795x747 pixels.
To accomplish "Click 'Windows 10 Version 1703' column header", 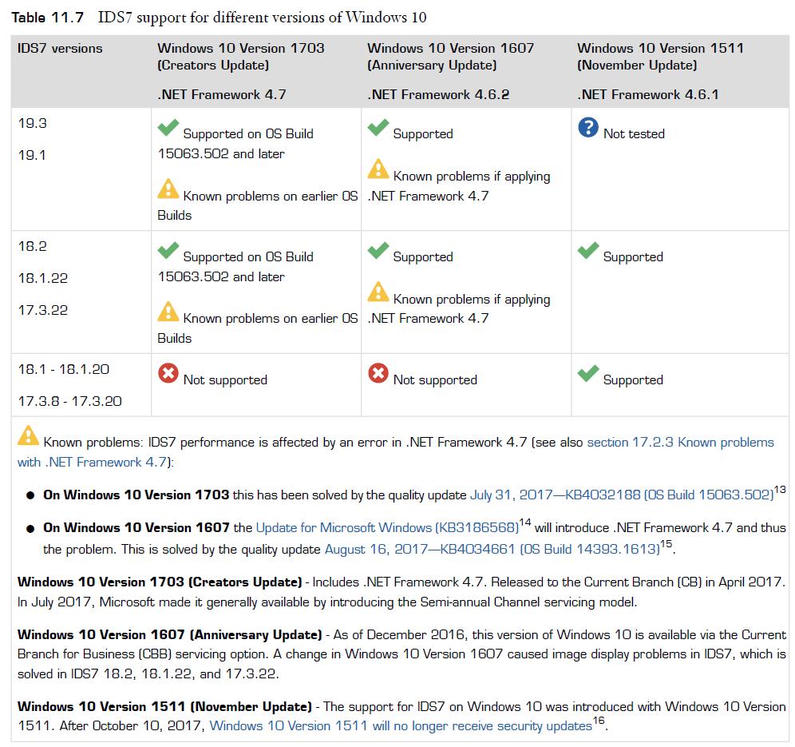I will (241, 49).
